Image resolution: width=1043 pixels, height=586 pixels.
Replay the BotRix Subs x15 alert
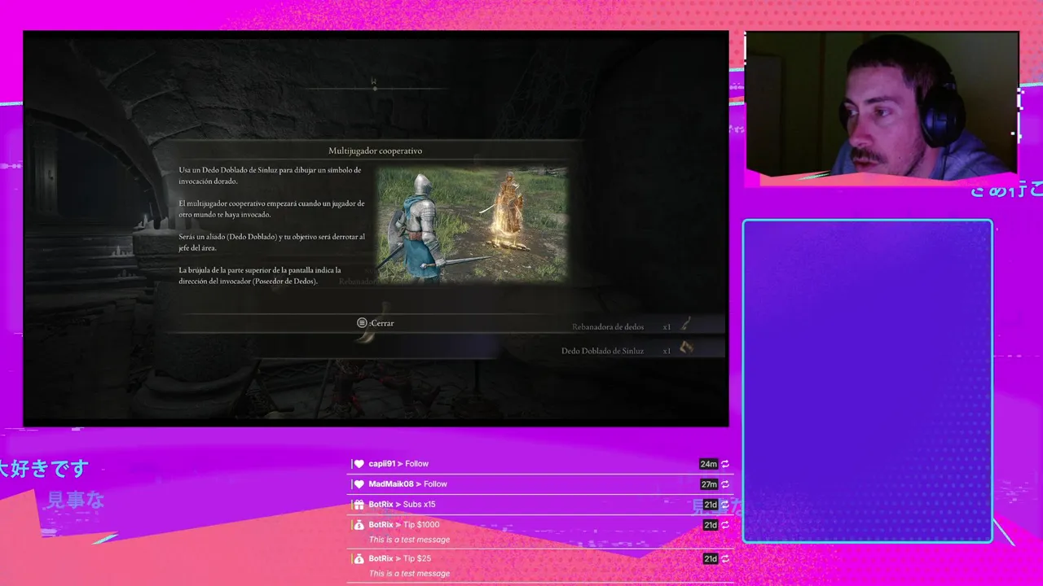click(724, 505)
